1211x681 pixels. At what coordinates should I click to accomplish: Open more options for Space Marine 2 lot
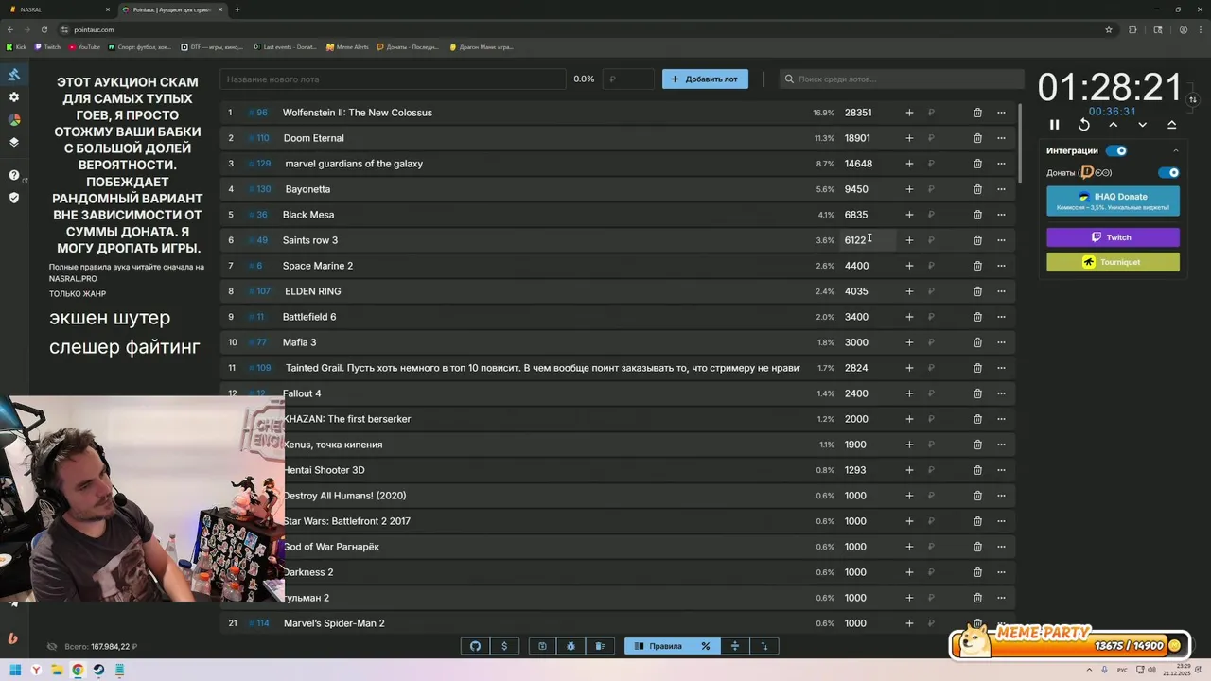click(x=1001, y=266)
